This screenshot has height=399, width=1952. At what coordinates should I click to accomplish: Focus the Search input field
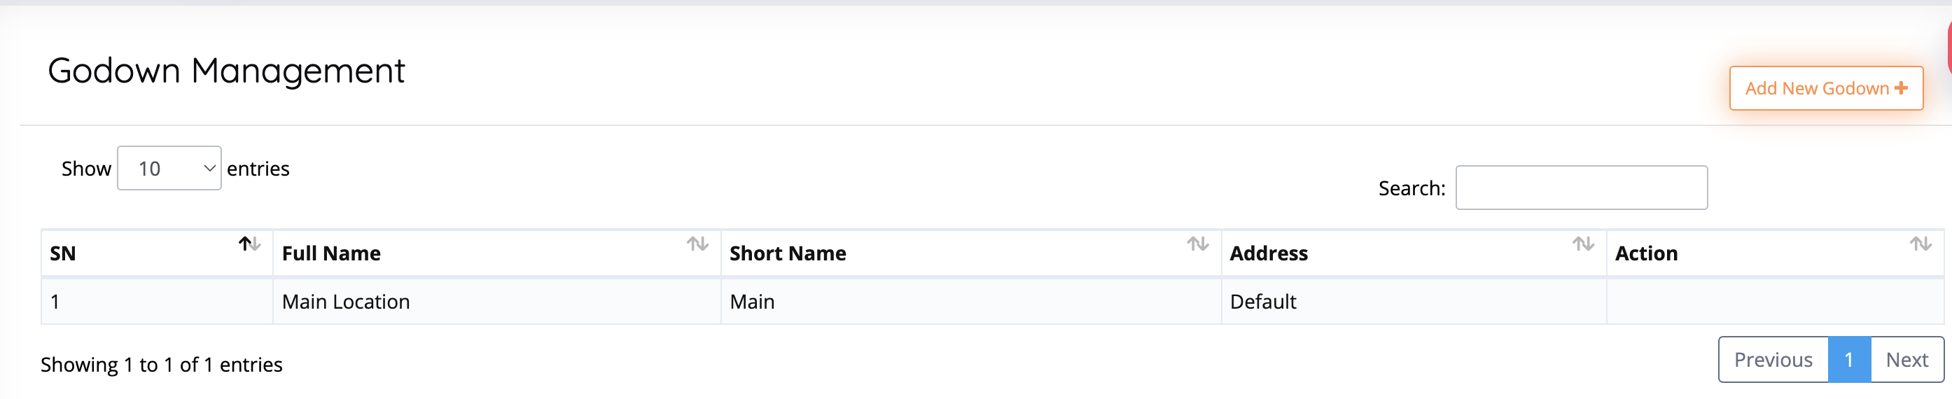click(x=1581, y=188)
